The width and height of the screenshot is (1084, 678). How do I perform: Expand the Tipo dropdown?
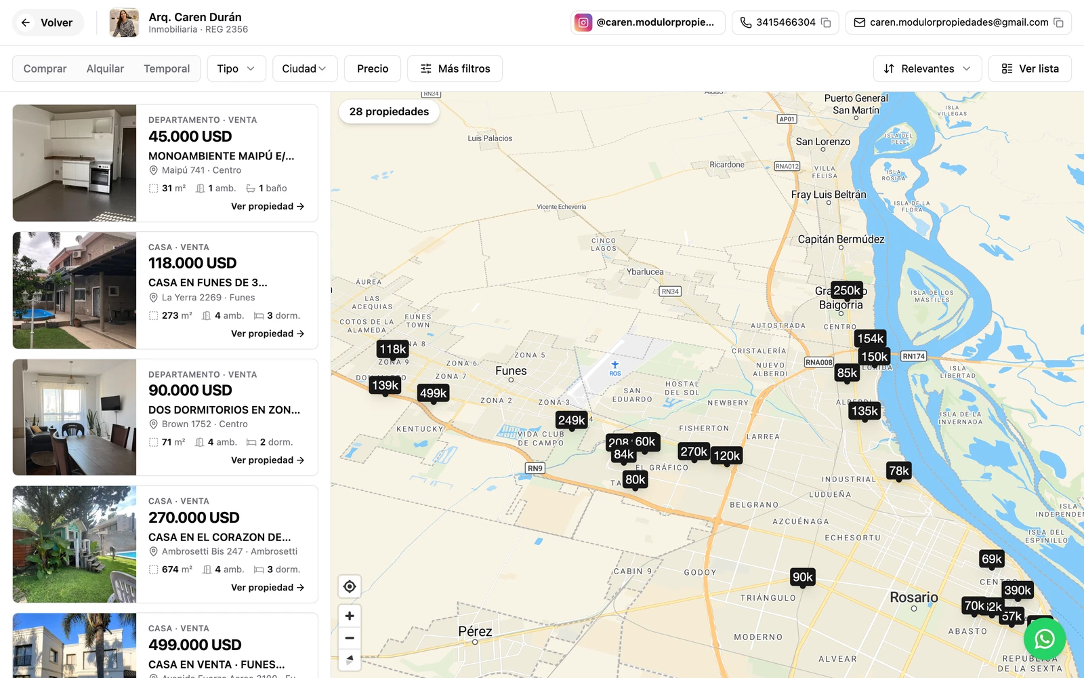[x=236, y=68]
